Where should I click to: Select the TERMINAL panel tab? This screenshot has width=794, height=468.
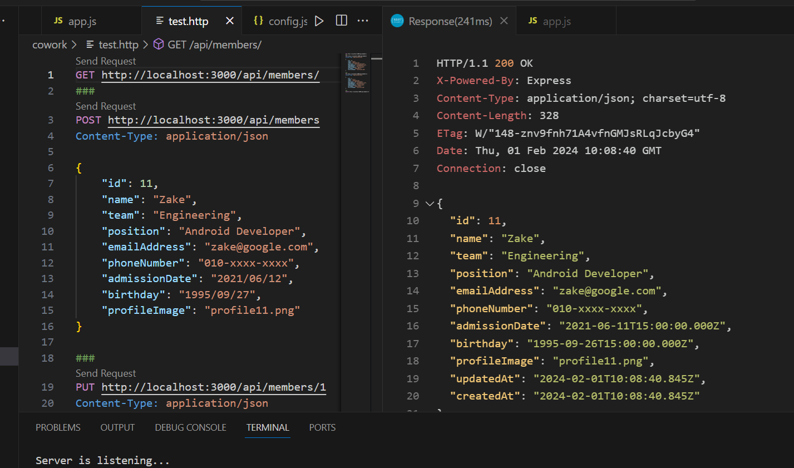click(268, 427)
